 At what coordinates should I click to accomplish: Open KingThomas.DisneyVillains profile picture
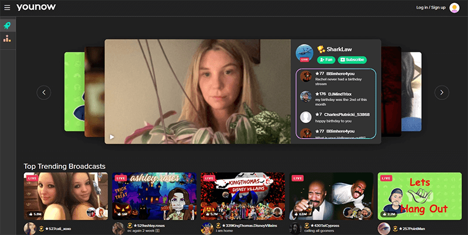207,229
